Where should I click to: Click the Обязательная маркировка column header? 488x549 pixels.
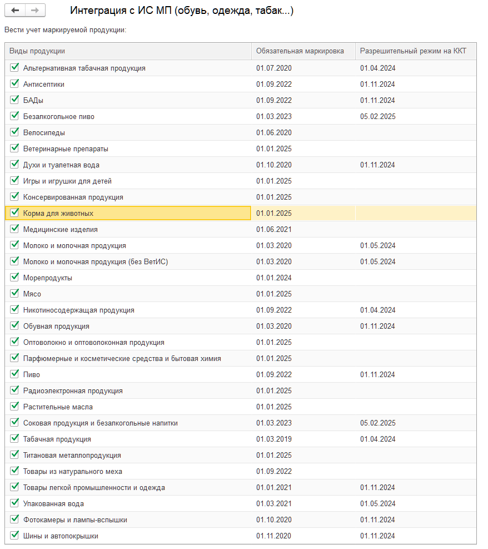(303, 51)
